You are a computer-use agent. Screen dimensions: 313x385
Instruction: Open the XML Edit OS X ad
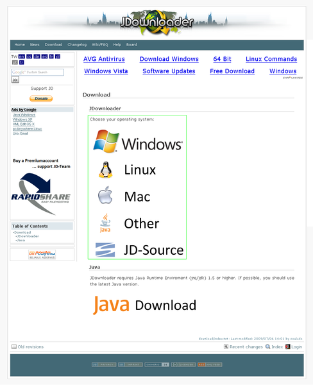[24, 124]
